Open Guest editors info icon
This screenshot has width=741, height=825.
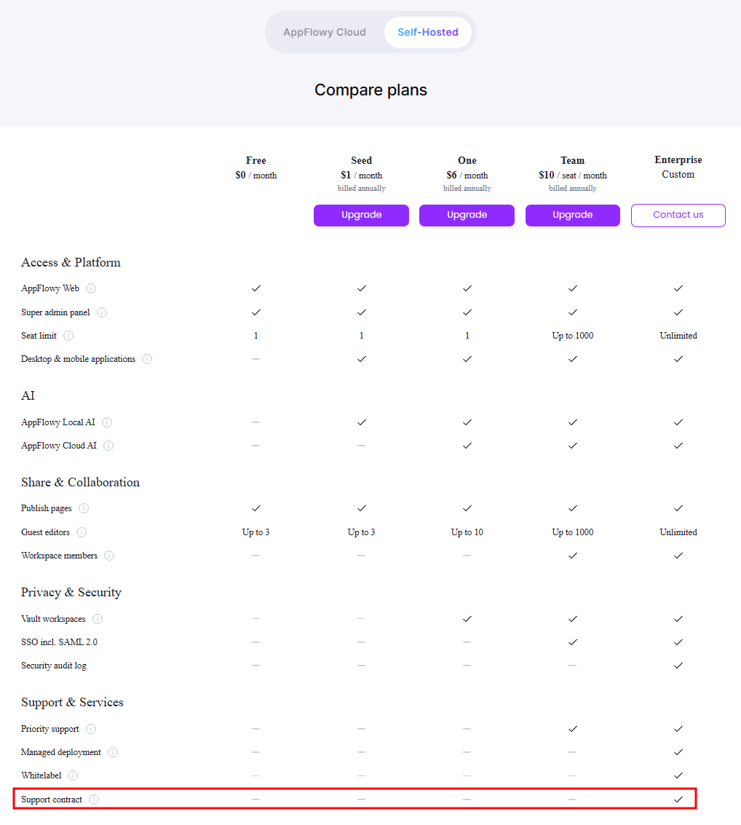point(82,532)
